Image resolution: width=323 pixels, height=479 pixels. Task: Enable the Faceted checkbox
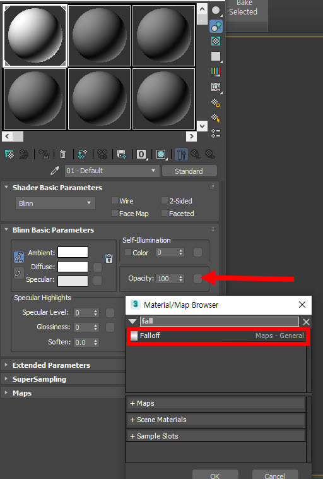(x=165, y=213)
